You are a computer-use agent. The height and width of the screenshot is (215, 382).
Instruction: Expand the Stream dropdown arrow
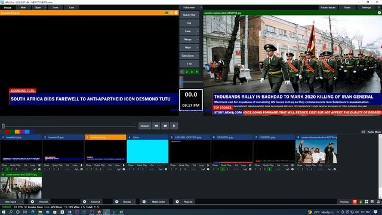(x=134, y=202)
